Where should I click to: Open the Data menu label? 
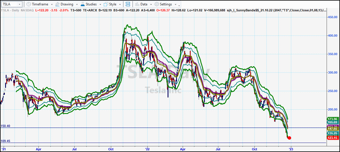pyautogui.click(x=144, y=4)
